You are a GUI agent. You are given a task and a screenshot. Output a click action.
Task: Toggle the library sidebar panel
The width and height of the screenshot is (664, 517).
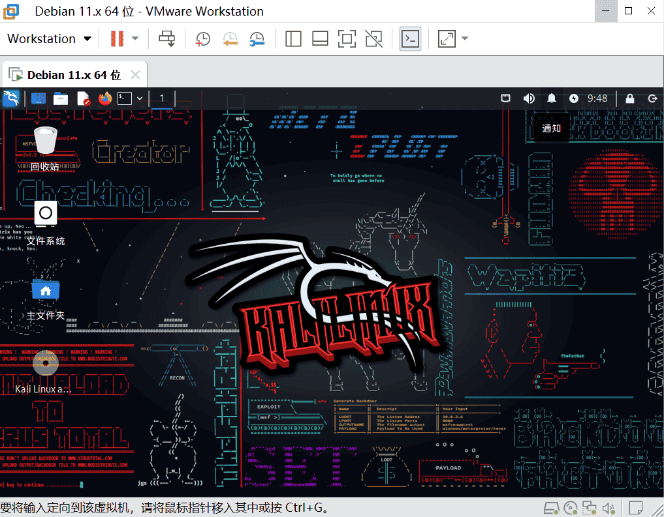(x=293, y=38)
